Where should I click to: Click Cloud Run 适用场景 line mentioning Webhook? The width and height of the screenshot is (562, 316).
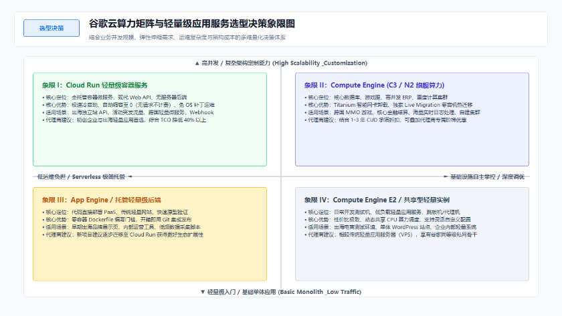pyautogui.click(x=128, y=112)
